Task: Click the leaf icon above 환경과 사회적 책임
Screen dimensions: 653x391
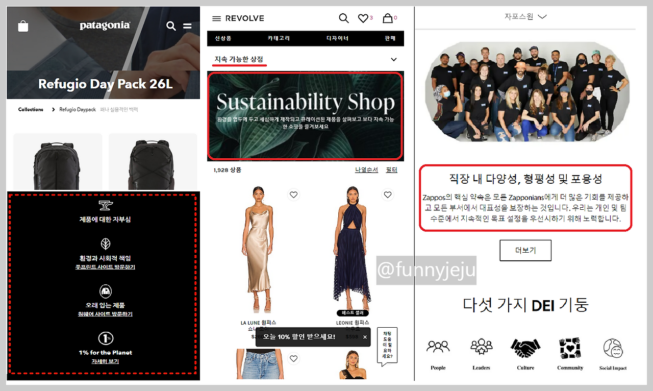Action: tap(106, 244)
